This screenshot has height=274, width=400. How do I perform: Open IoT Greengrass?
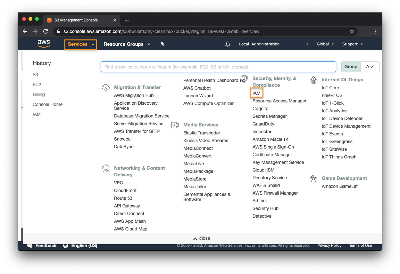pos(337,141)
